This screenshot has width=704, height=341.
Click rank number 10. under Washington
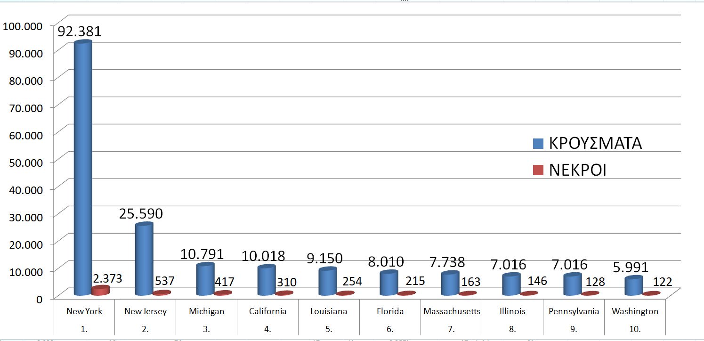tap(634, 329)
